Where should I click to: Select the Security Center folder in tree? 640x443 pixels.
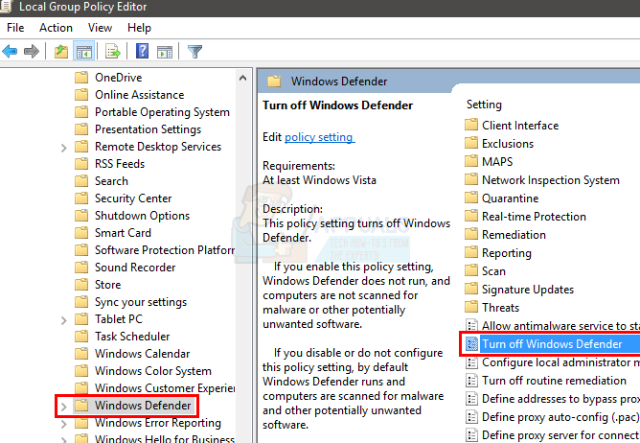tap(133, 198)
